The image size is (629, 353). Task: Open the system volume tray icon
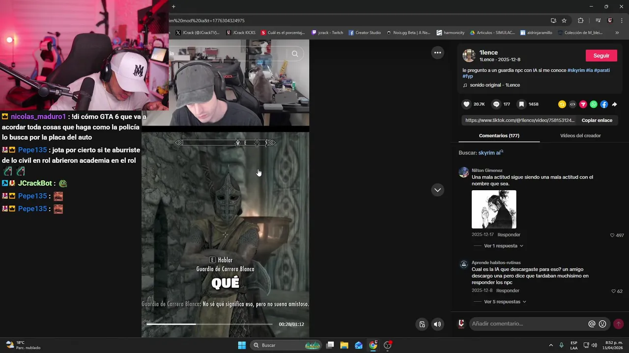[594, 345]
